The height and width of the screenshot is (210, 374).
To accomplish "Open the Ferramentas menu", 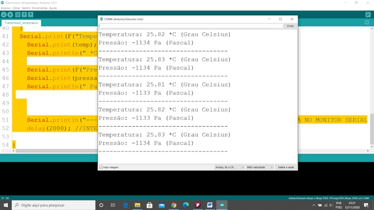I will (x=39, y=8).
